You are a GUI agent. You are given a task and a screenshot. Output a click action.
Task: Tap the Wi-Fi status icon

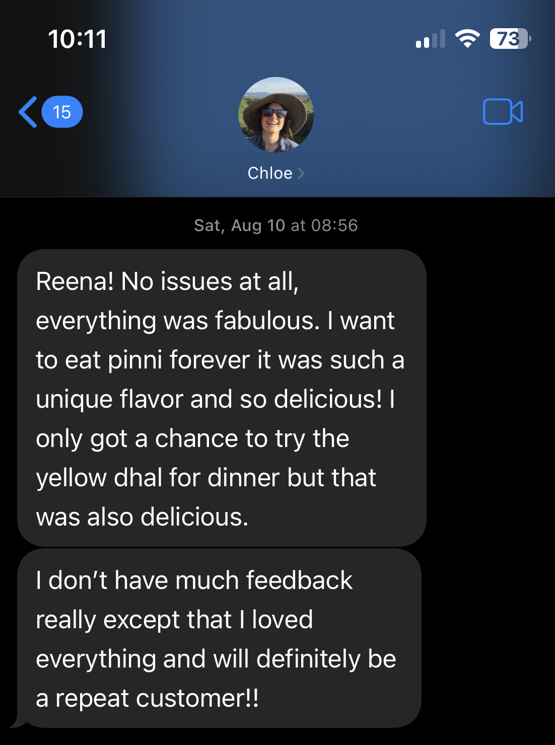click(467, 39)
